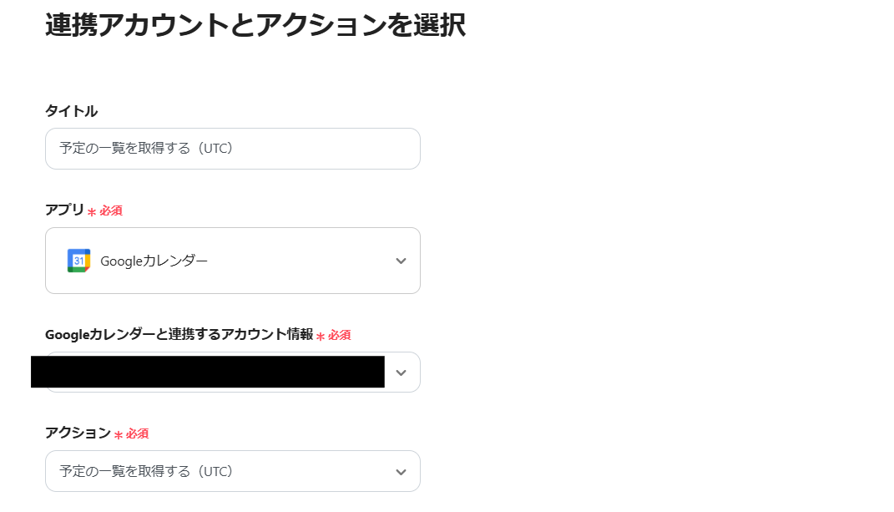Select the アクション field showing 予定の一覧を取得する
The height and width of the screenshot is (512, 894).
click(x=232, y=471)
